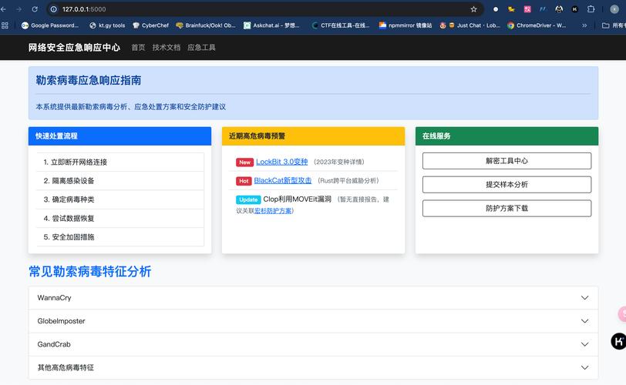Click the 解密工具中心 button
Image resolution: width=626 pixels, height=385 pixels.
[507, 161]
